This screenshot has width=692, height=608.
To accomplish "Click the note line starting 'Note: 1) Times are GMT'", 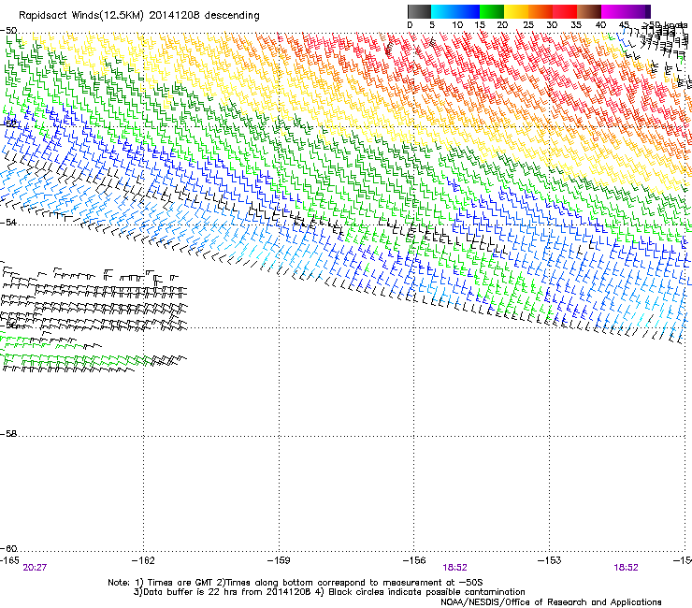I will (x=296, y=583).
